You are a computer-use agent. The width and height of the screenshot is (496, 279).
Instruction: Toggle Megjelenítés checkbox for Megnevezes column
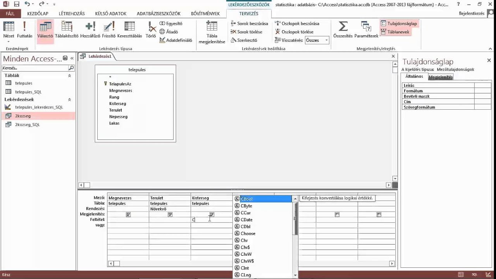pos(128,214)
